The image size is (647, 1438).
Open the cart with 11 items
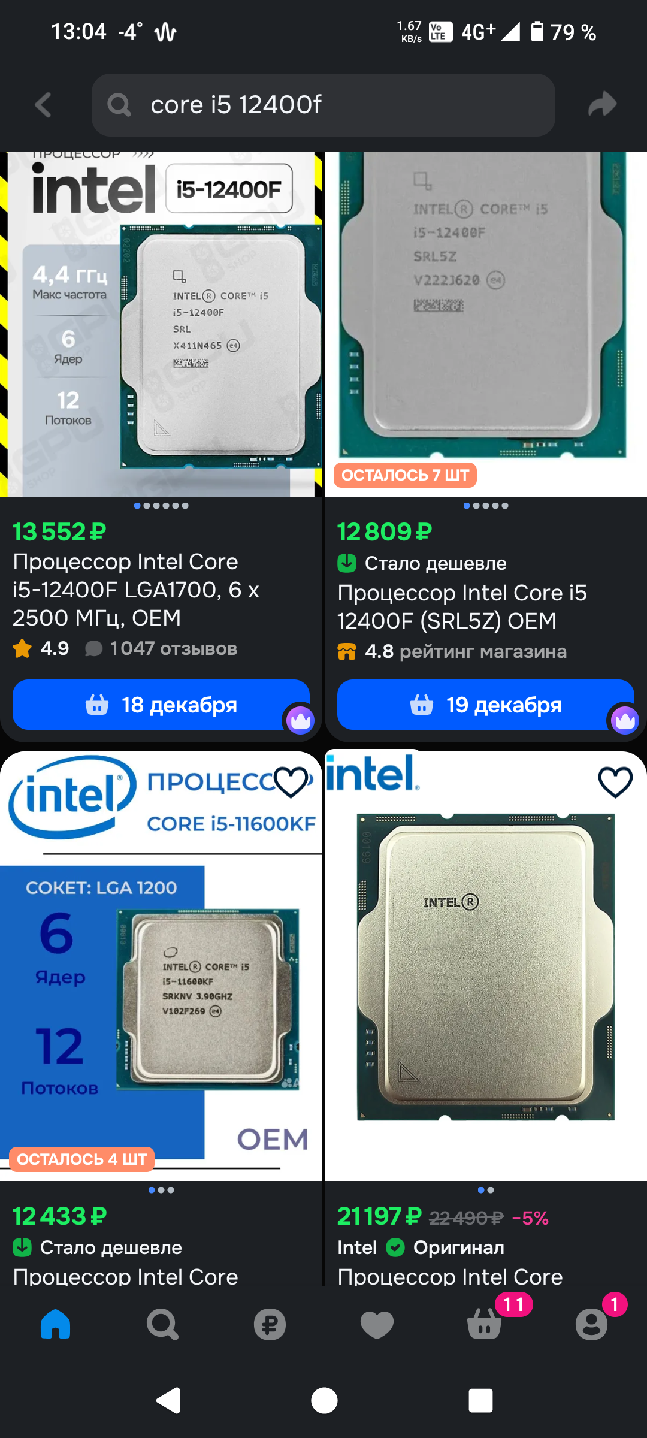pos(485,1323)
